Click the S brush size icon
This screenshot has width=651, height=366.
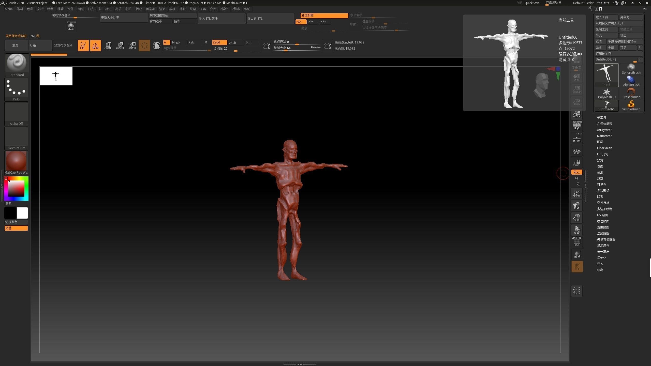tap(267, 46)
